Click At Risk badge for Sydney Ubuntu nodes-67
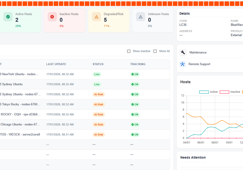 click(x=99, y=94)
